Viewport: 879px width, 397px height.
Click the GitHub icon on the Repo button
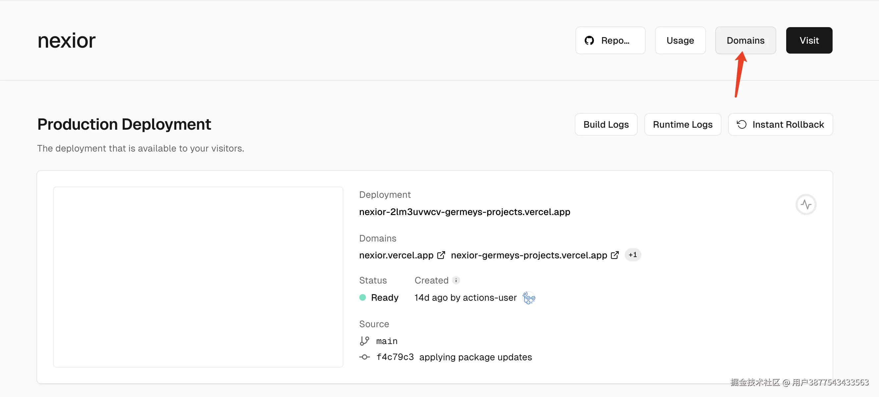[x=589, y=40]
